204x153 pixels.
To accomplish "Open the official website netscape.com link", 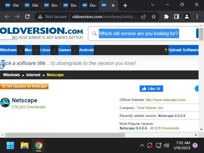I will pos(166,100).
